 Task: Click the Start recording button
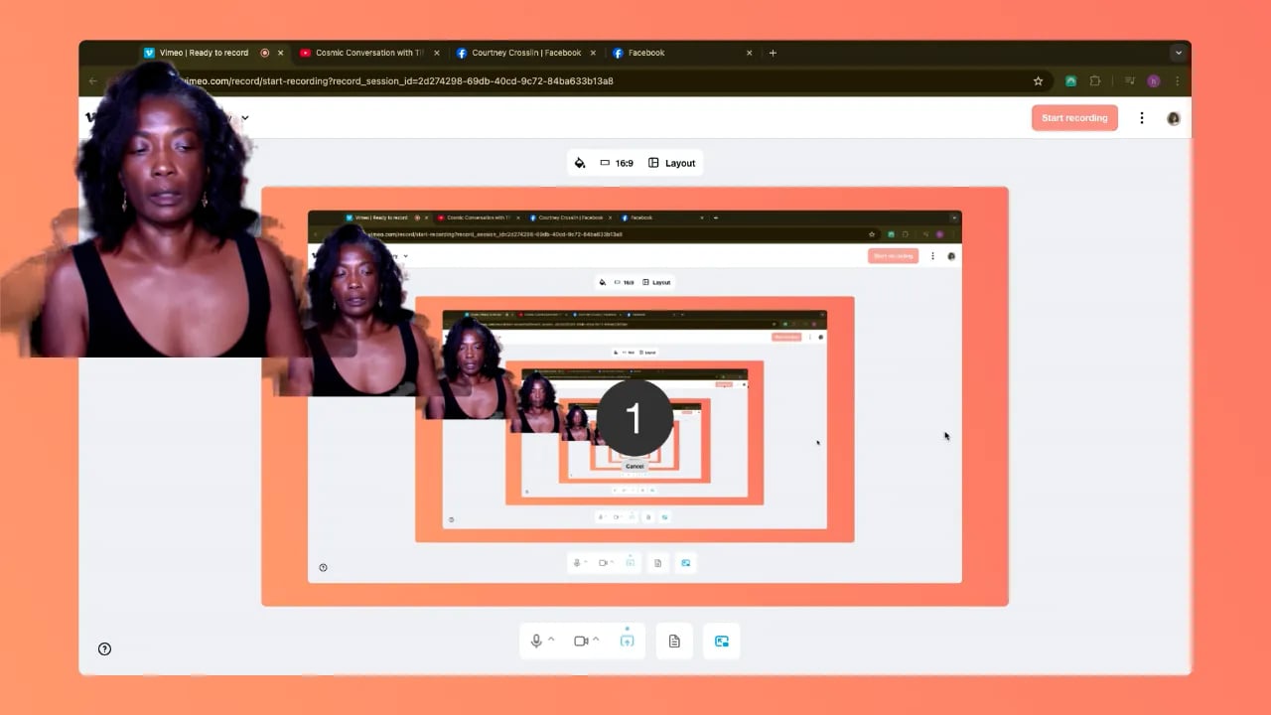point(1074,118)
